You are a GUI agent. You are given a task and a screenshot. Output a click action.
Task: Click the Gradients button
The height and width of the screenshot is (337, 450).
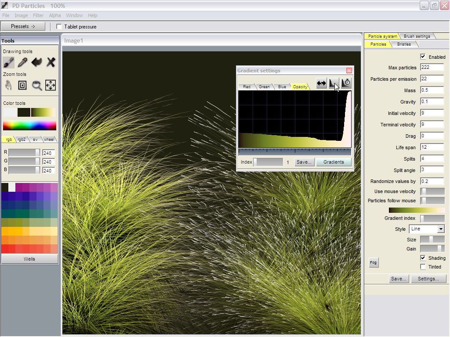(334, 162)
